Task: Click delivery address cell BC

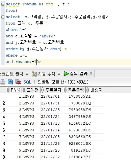Action: [95, 123]
